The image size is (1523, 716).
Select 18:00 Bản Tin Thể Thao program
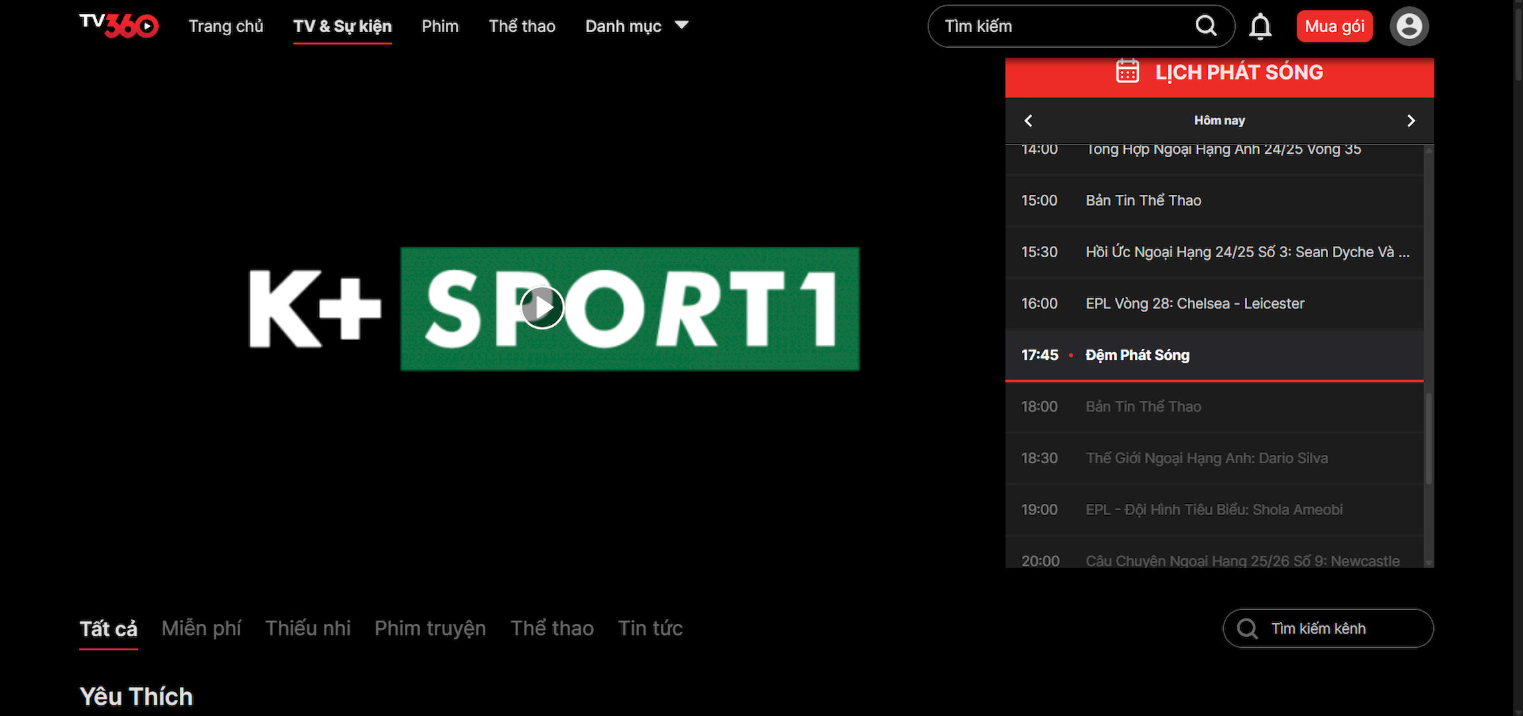pos(1214,406)
